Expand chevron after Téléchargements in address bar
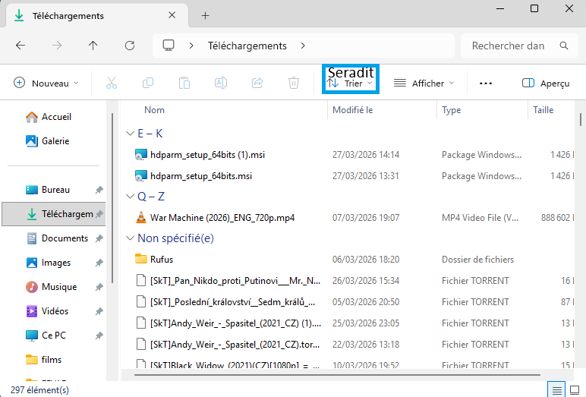This screenshot has width=586, height=397. click(x=303, y=46)
